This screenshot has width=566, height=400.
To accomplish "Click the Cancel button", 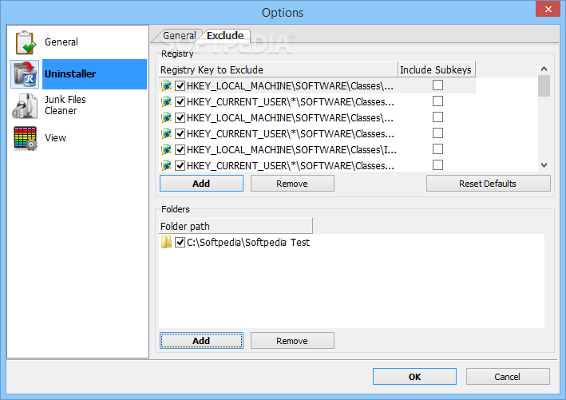I will click(x=508, y=377).
